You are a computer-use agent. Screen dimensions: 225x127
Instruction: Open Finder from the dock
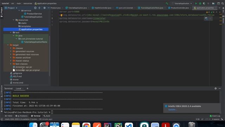[33, 125]
